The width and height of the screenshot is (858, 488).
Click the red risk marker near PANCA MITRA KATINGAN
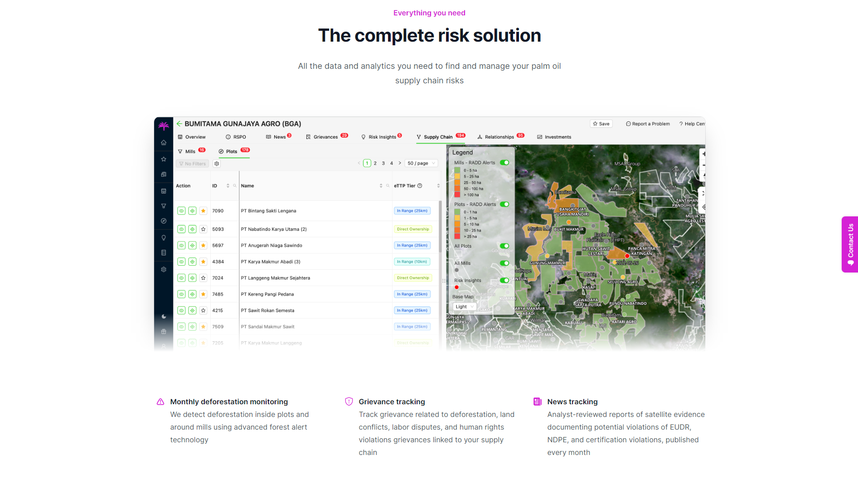[627, 256]
